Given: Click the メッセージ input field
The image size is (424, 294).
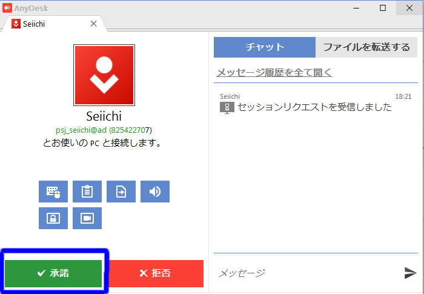Looking at the screenshot, I should coord(308,273).
